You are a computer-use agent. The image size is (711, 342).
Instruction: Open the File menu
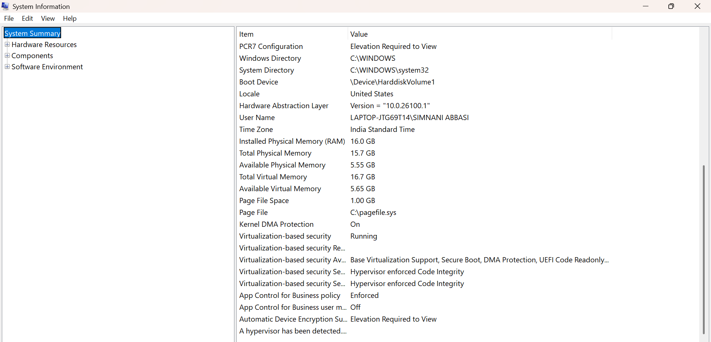pos(9,18)
